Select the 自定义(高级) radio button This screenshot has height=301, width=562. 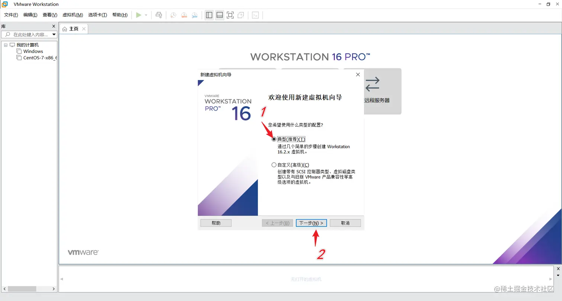click(x=274, y=165)
